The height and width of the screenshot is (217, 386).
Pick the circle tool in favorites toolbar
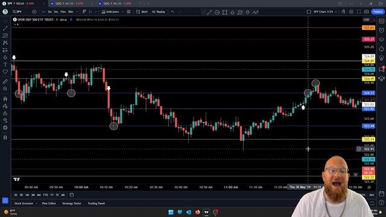[x=217, y=12]
